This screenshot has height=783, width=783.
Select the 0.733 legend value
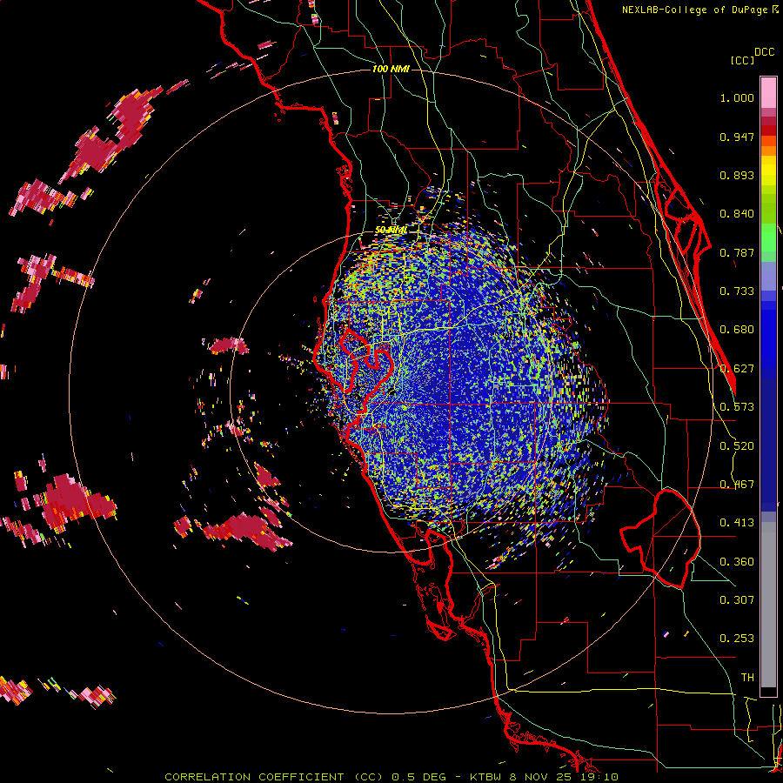tap(737, 291)
